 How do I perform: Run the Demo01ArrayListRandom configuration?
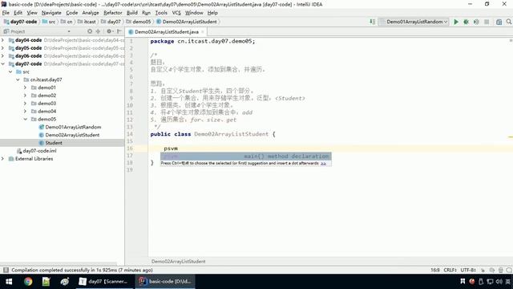click(456, 22)
